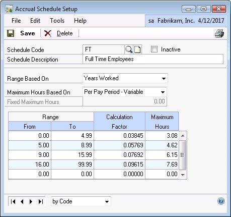Click the Maximum Hours Based On label
The height and width of the screenshot is (217, 231).
click(x=39, y=92)
